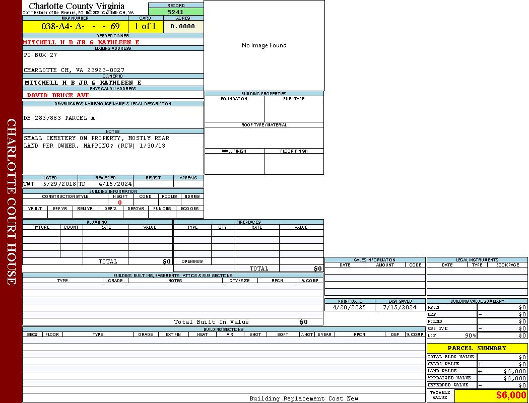Select the listed date 5/29/2018
This screenshot has width=529, height=403.
point(59,184)
